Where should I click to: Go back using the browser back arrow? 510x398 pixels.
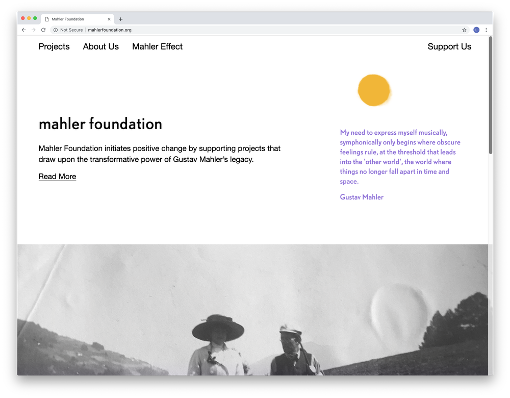point(24,30)
